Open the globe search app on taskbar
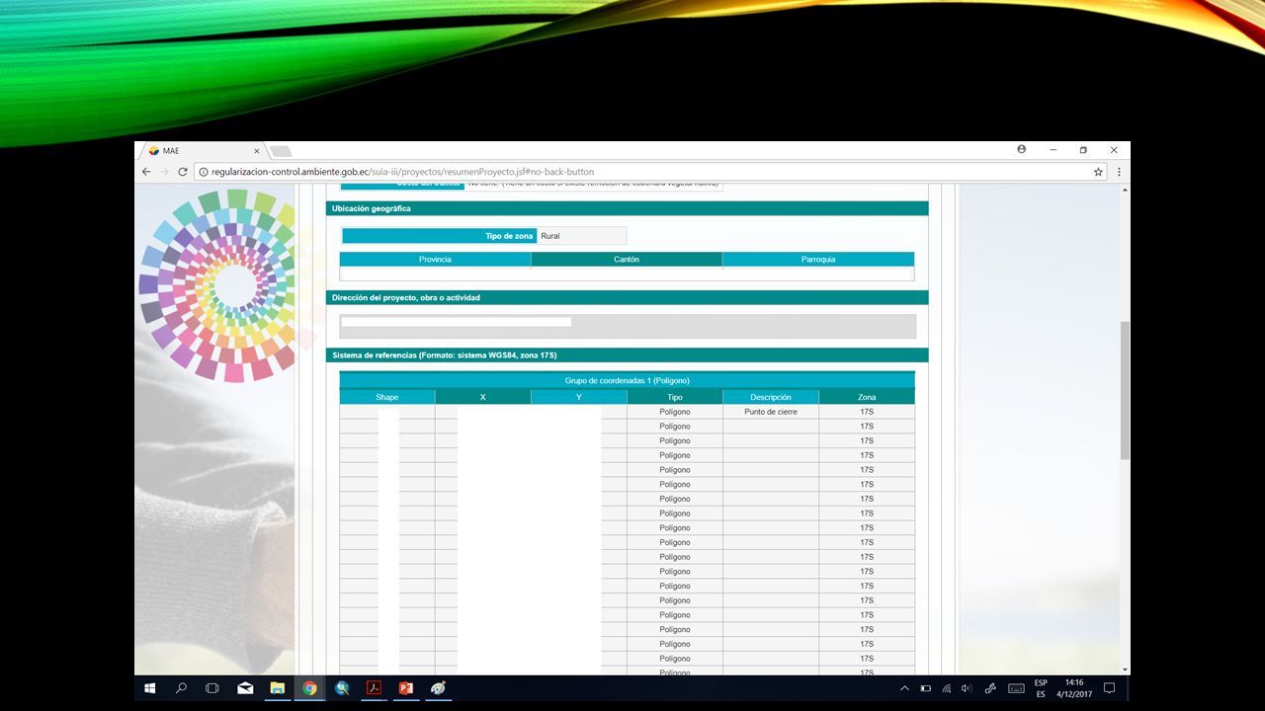This screenshot has height=711, width=1265. point(342,688)
